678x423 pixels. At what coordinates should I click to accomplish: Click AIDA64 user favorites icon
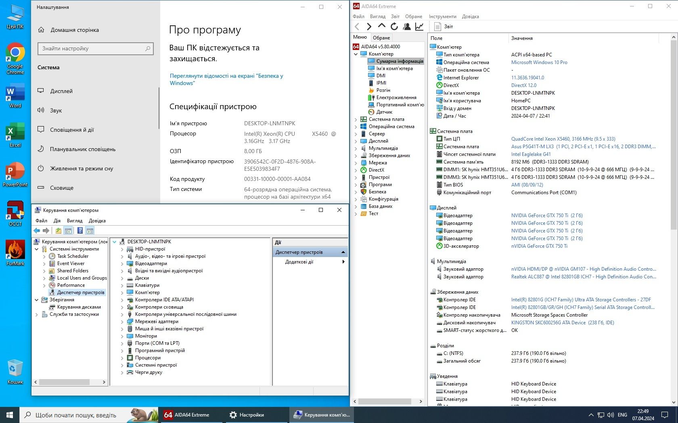[x=407, y=27]
